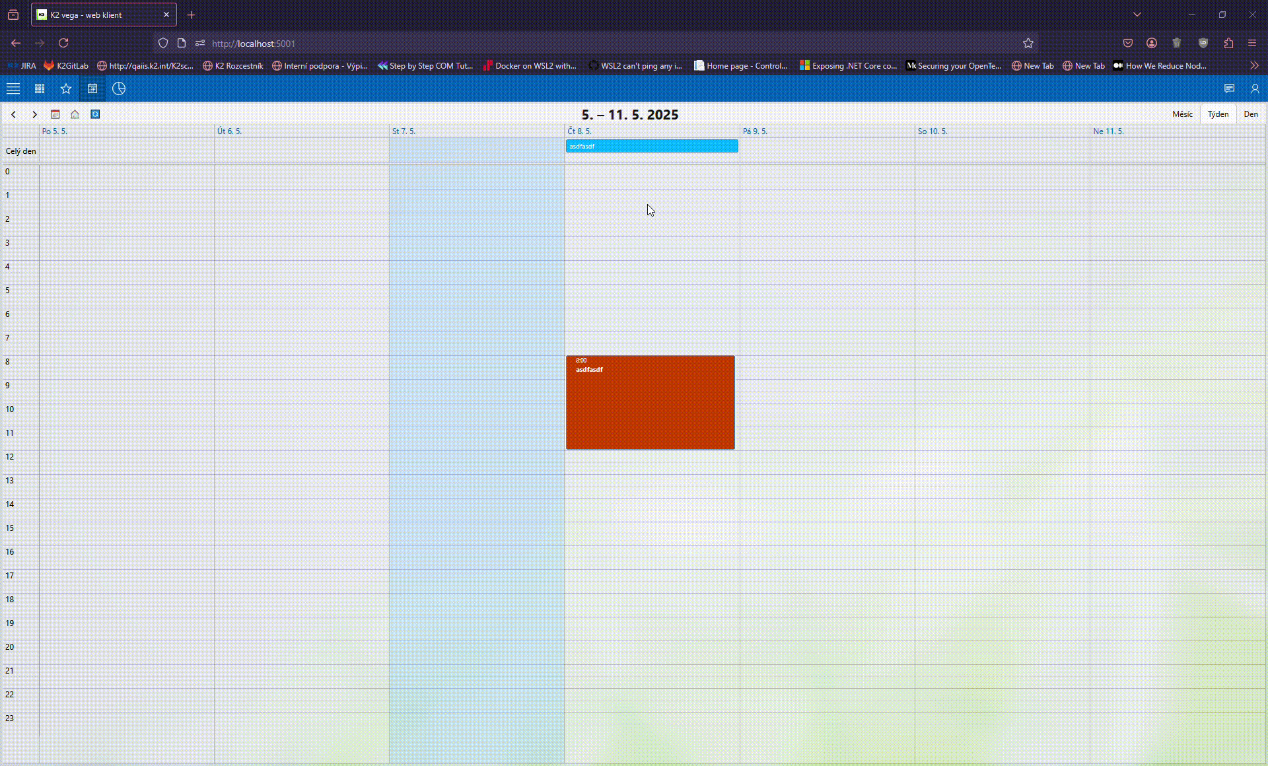This screenshot has width=1268, height=766.
Task: Open the orange 8:00 asdfasdf event
Action: pyautogui.click(x=650, y=403)
